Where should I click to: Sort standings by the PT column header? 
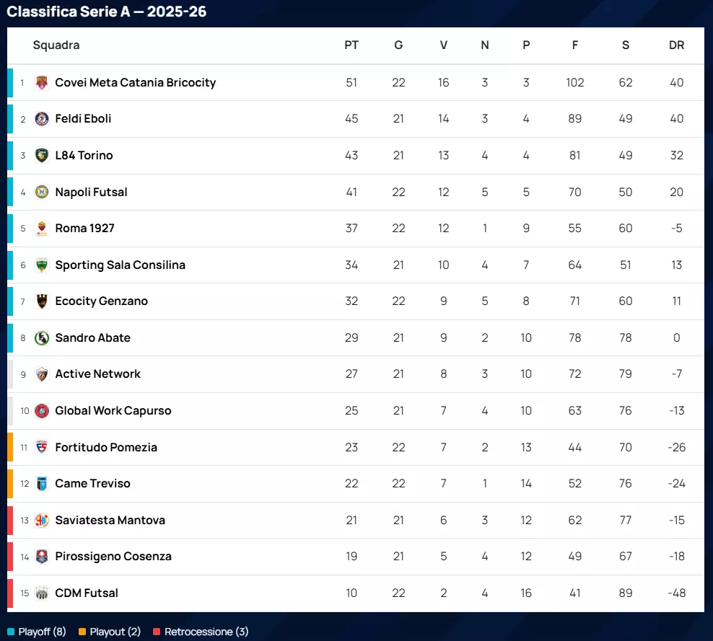pos(351,45)
